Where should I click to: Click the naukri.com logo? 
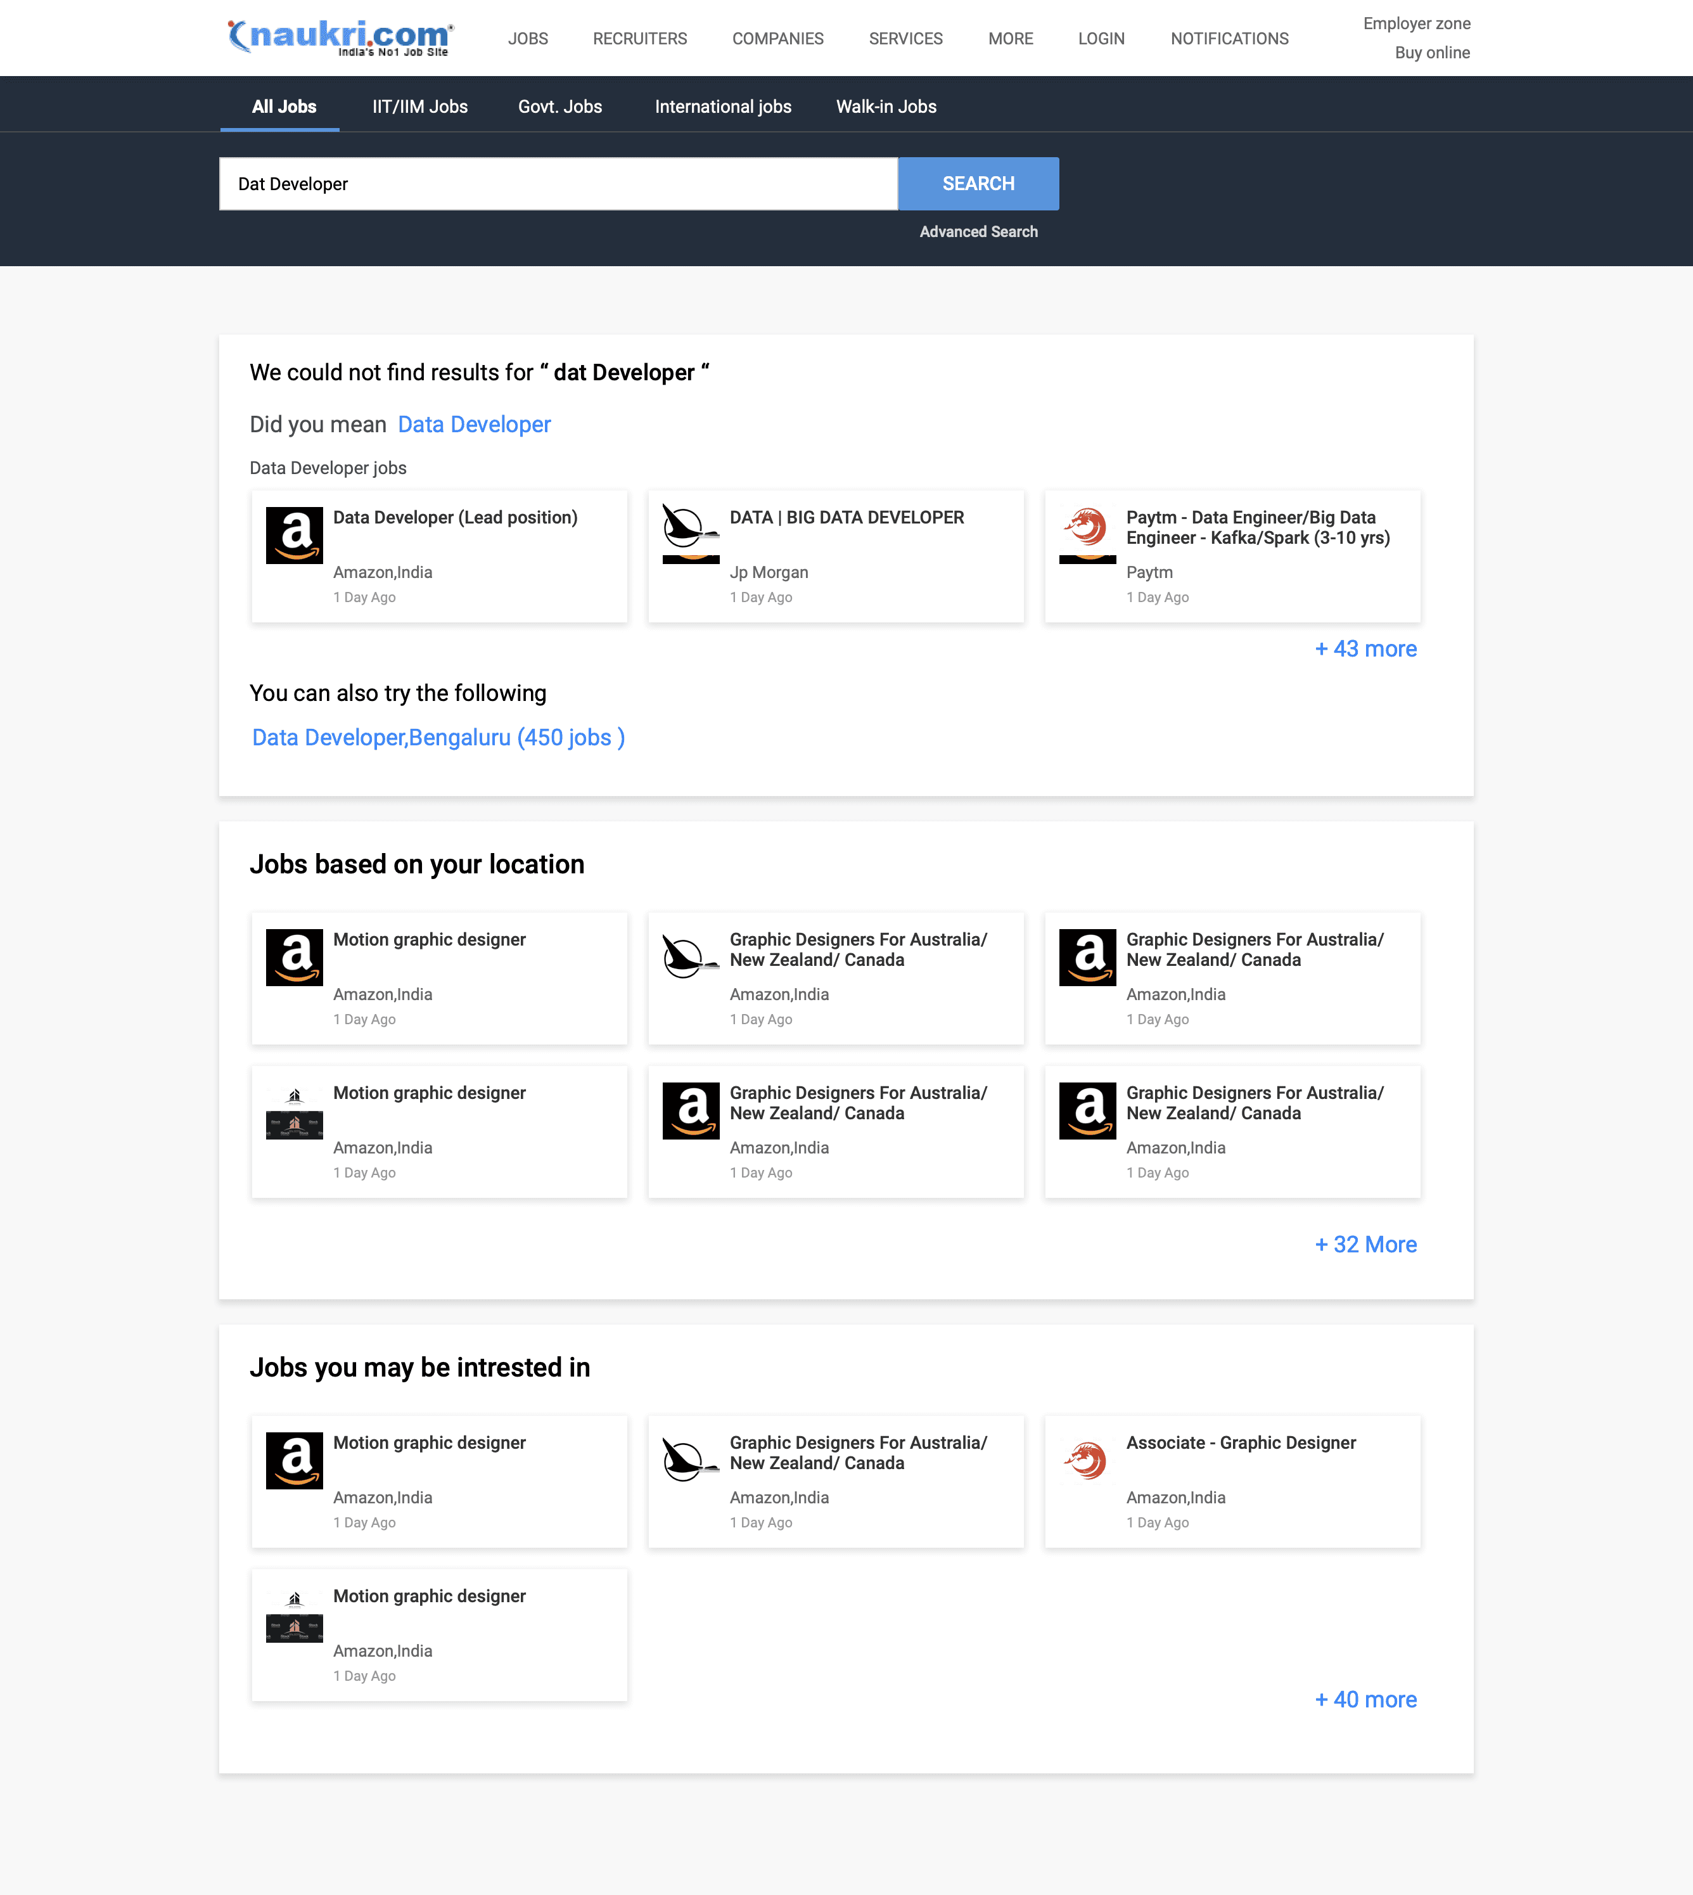[x=340, y=37]
